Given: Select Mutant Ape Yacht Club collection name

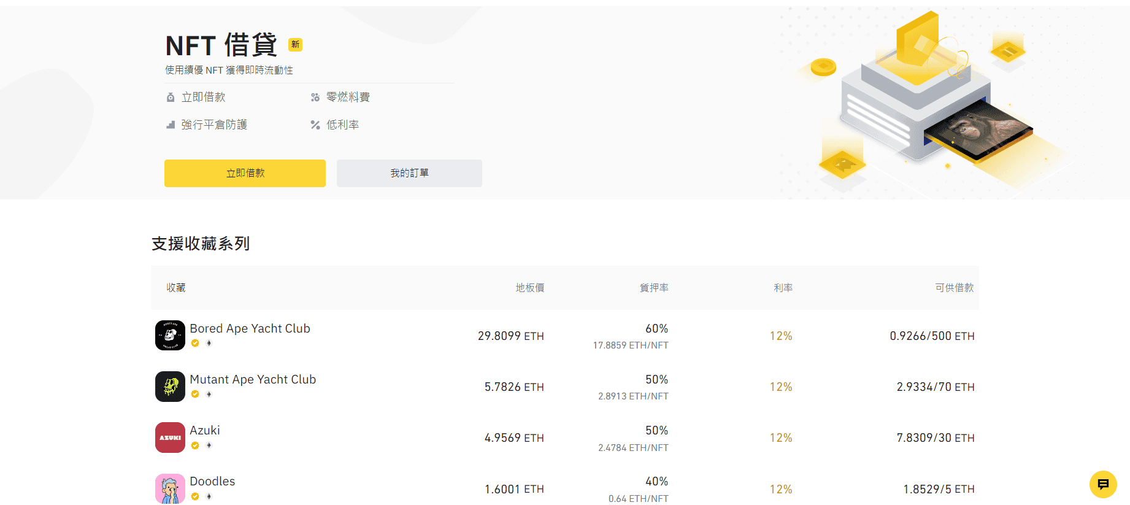Looking at the screenshot, I should [x=253, y=379].
